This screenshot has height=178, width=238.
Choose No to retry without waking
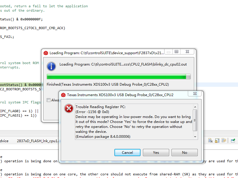coord(184,153)
